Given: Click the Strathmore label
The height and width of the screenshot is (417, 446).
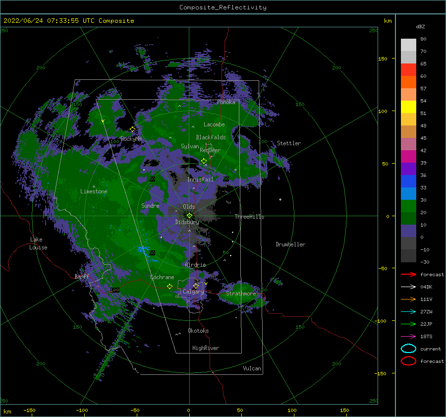Looking at the screenshot, I should tap(241, 294).
